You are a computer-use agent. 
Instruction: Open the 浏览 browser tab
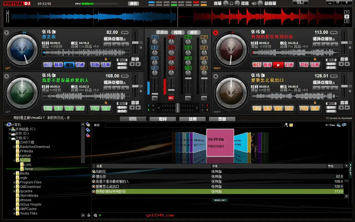133,119
